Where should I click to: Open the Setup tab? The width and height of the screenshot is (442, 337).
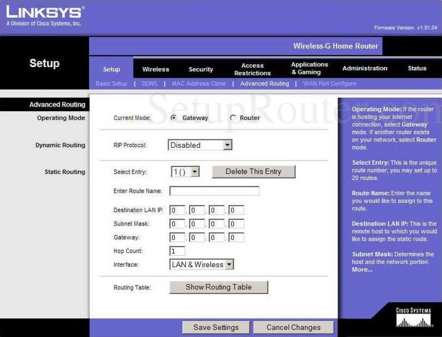[112, 69]
